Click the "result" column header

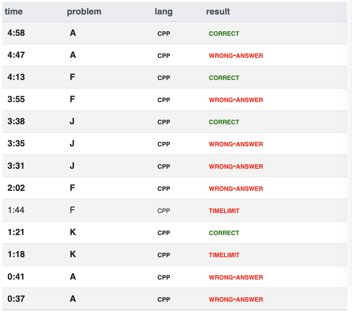click(218, 12)
